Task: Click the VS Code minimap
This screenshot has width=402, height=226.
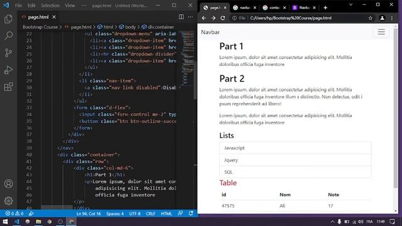Action: point(187,58)
